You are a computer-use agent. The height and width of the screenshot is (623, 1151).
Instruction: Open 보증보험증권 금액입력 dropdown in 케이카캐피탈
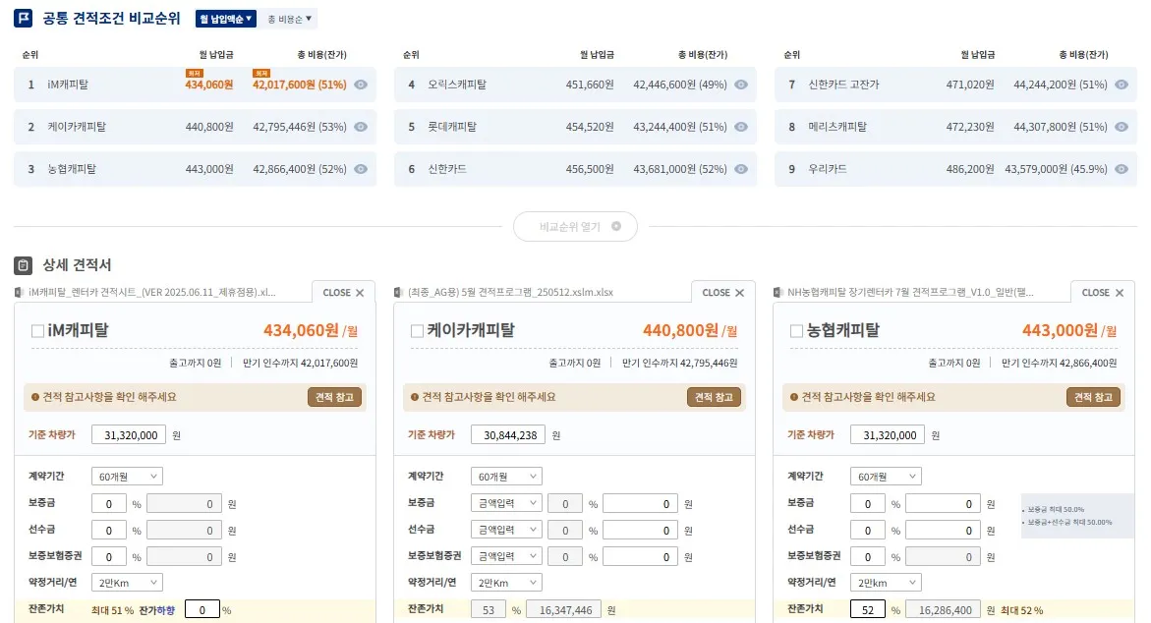click(x=506, y=556)
